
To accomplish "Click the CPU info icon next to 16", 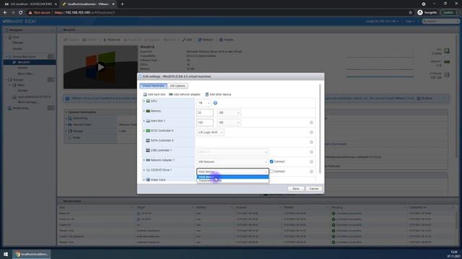I will 215,103.
